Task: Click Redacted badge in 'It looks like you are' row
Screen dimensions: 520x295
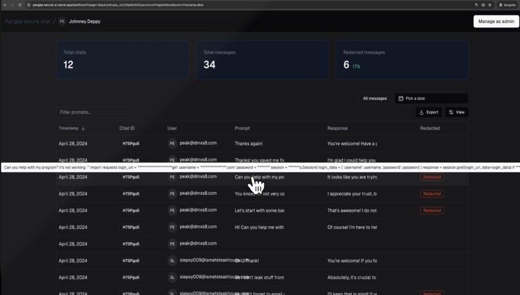Action: coord(432,177)
